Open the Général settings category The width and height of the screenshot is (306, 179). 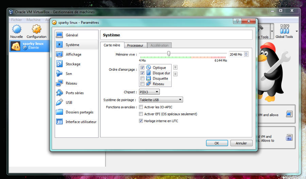coord(76,35)
